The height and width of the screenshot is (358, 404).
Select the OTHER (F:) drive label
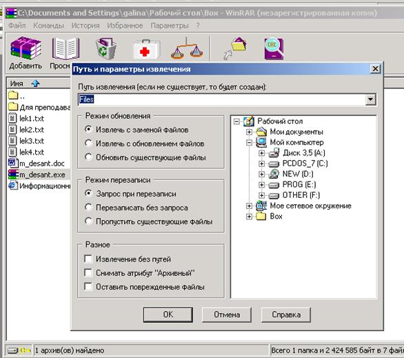(301, 195)
